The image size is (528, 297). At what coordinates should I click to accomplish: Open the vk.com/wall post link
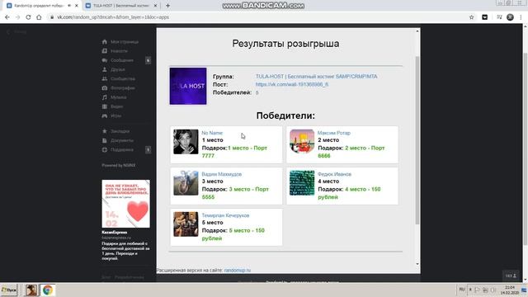pyautogui.click(x=292, y=84)
